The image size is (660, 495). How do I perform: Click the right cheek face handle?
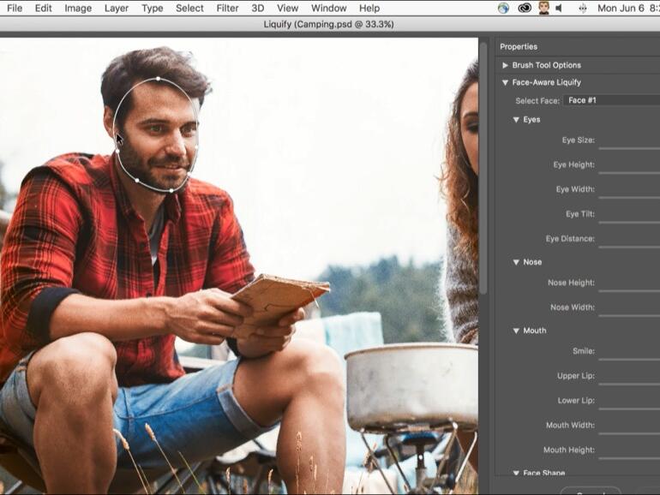point(196,146)
